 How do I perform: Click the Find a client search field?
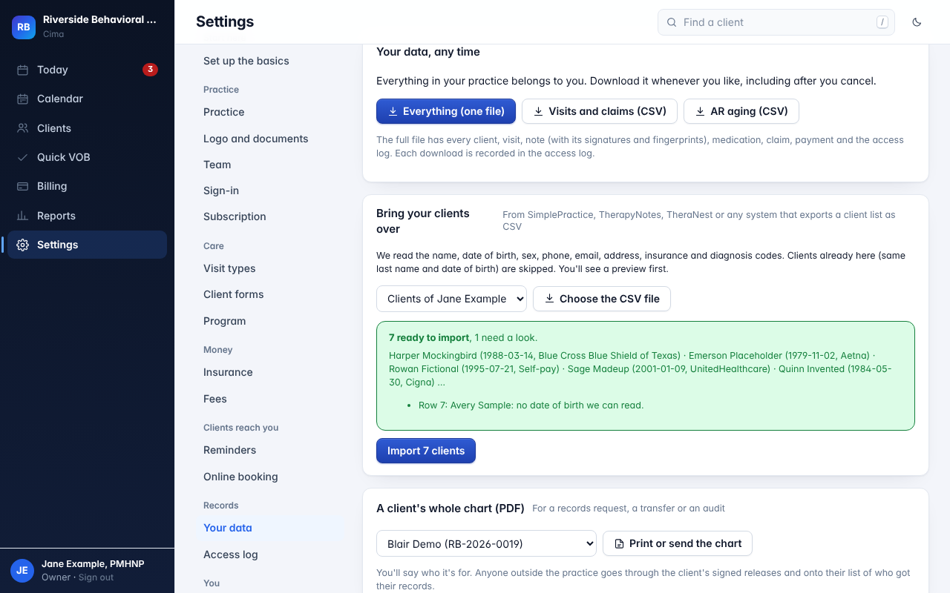(776, 22)
